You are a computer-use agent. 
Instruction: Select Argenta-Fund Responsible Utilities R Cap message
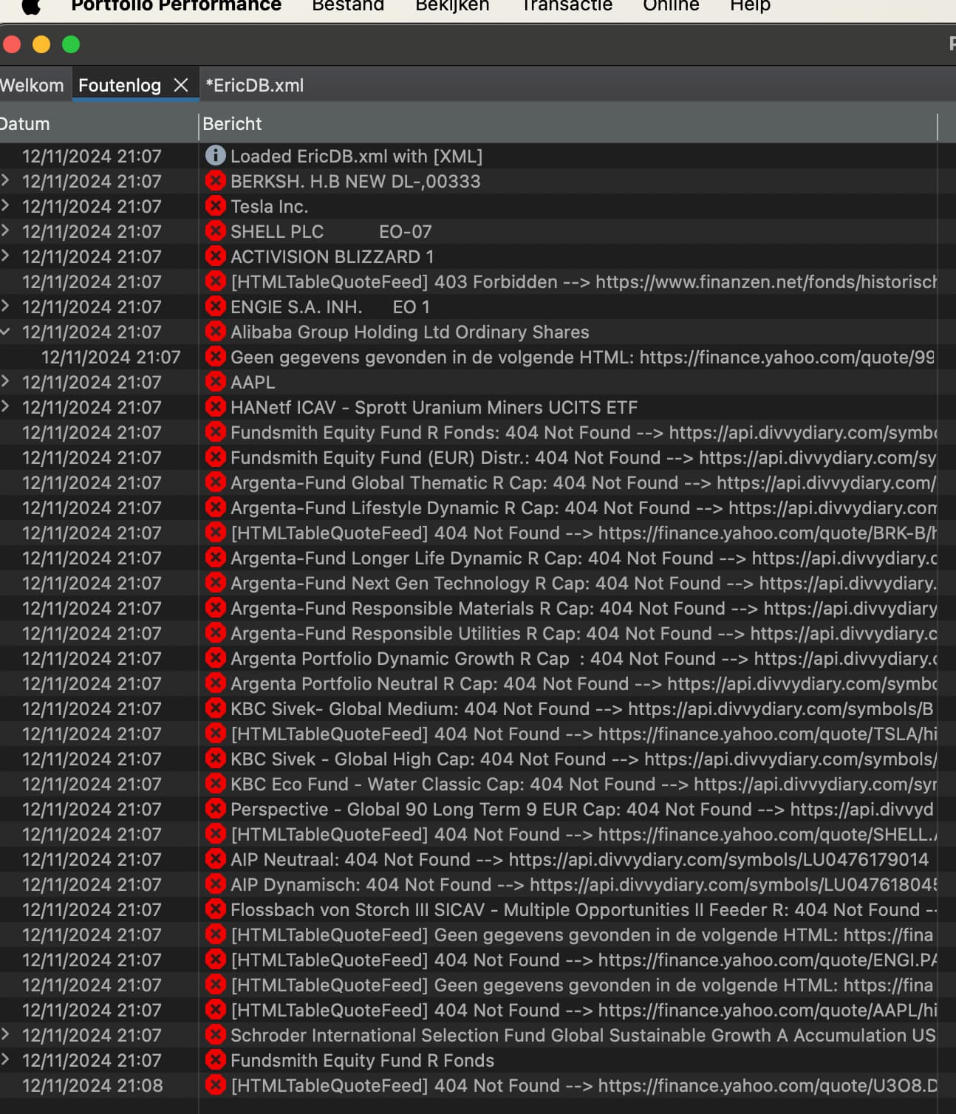[x=584, y=633]
